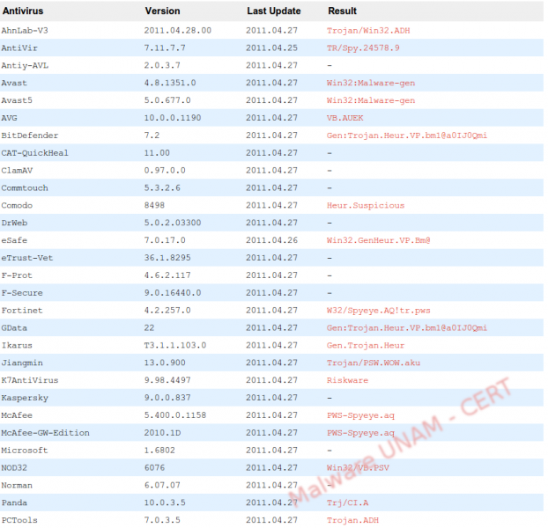Click the Antivirus column header

23,11
